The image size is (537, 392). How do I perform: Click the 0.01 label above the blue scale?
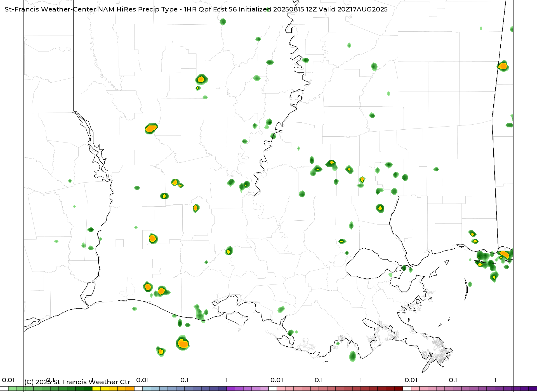tap(143, 380)
